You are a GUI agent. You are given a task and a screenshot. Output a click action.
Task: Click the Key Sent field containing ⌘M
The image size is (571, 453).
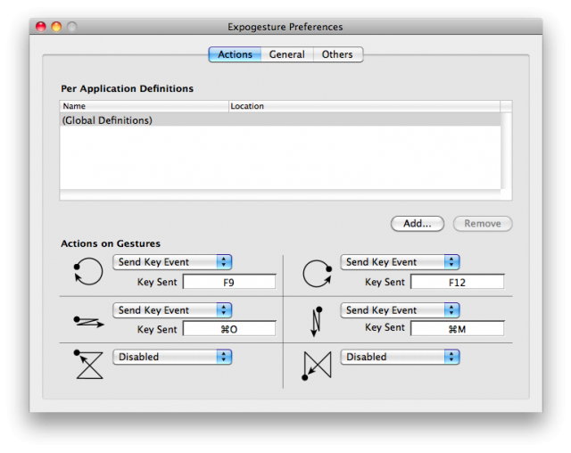point(458,329)
